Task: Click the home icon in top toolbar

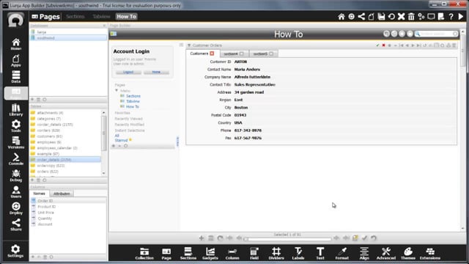Action: click(x=341, y=17)
